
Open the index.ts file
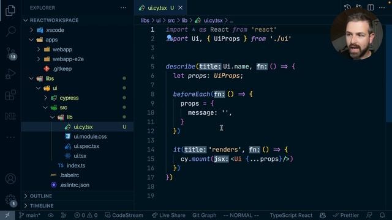[78, 166]
